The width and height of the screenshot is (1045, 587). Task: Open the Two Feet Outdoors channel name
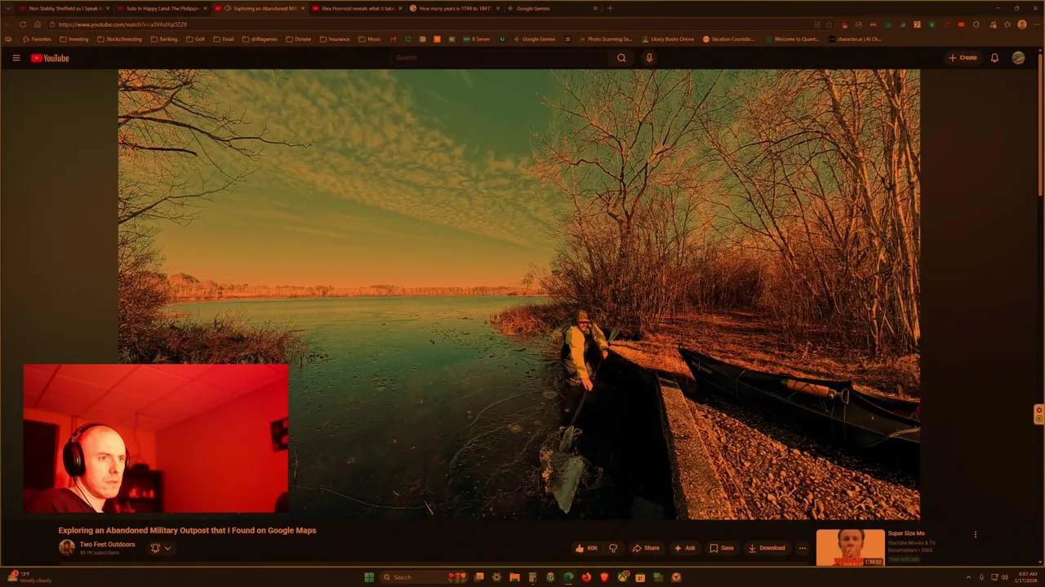107,545
